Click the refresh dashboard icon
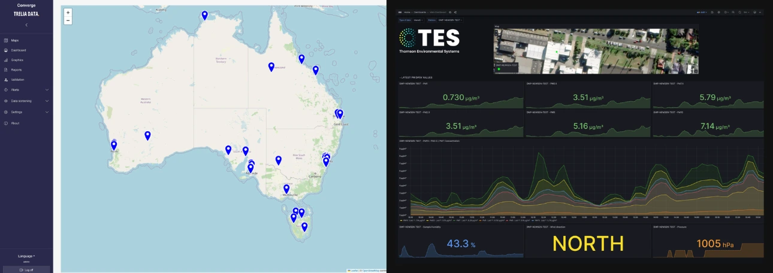 (740, 12)
